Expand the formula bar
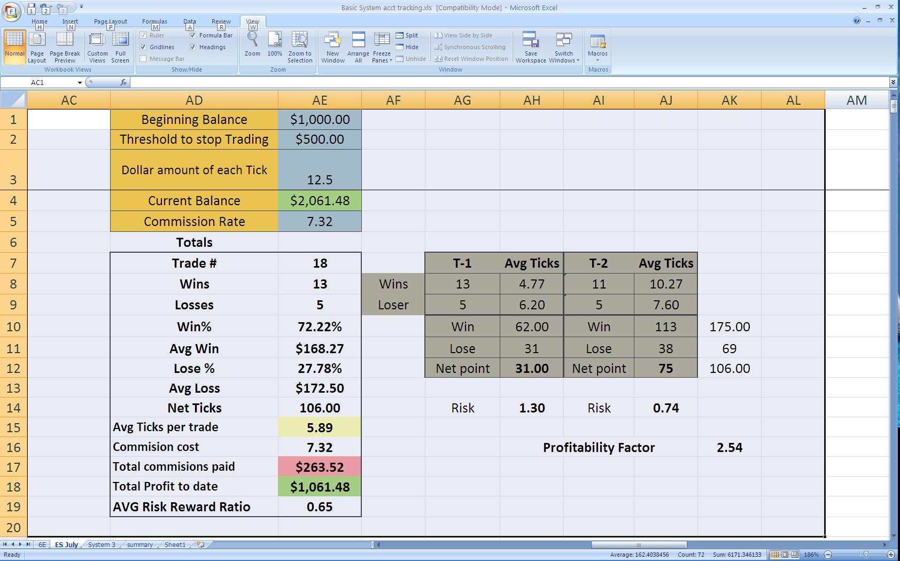Image resolution: width=900 pixels, height=561 pixels. [x=893, y=82]
